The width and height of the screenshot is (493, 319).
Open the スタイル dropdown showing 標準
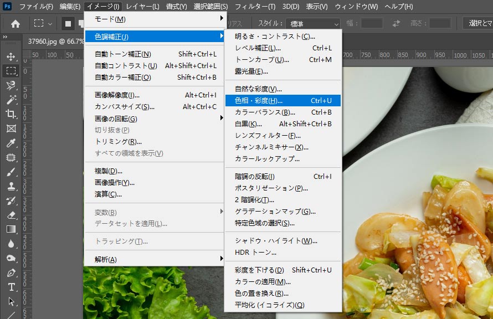[313, 24]
